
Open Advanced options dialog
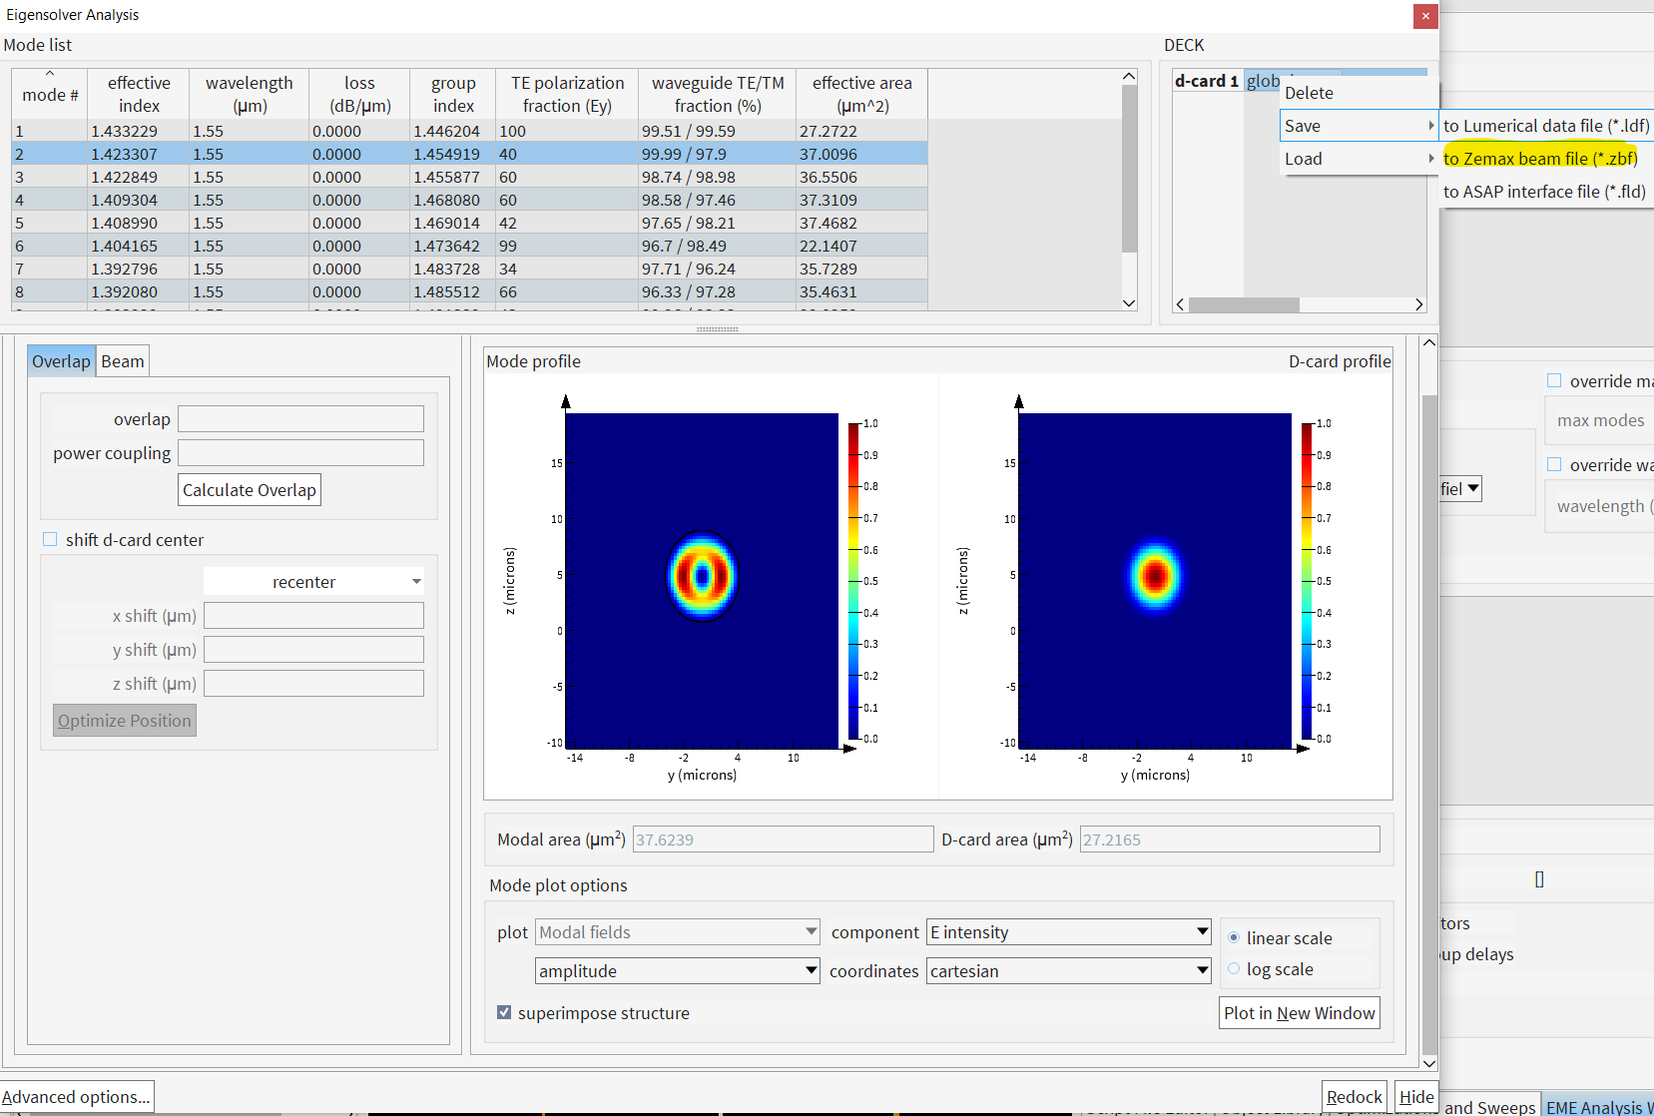pos(75,1095)
